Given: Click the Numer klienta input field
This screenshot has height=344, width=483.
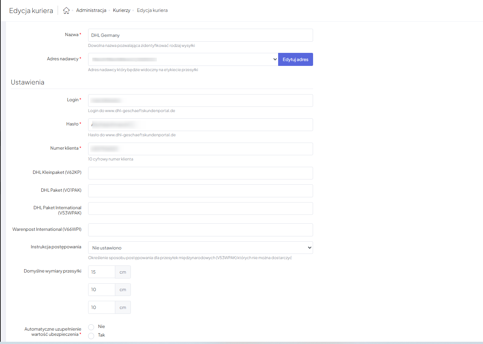Looking at the screenshot, I should pos(200,149).
